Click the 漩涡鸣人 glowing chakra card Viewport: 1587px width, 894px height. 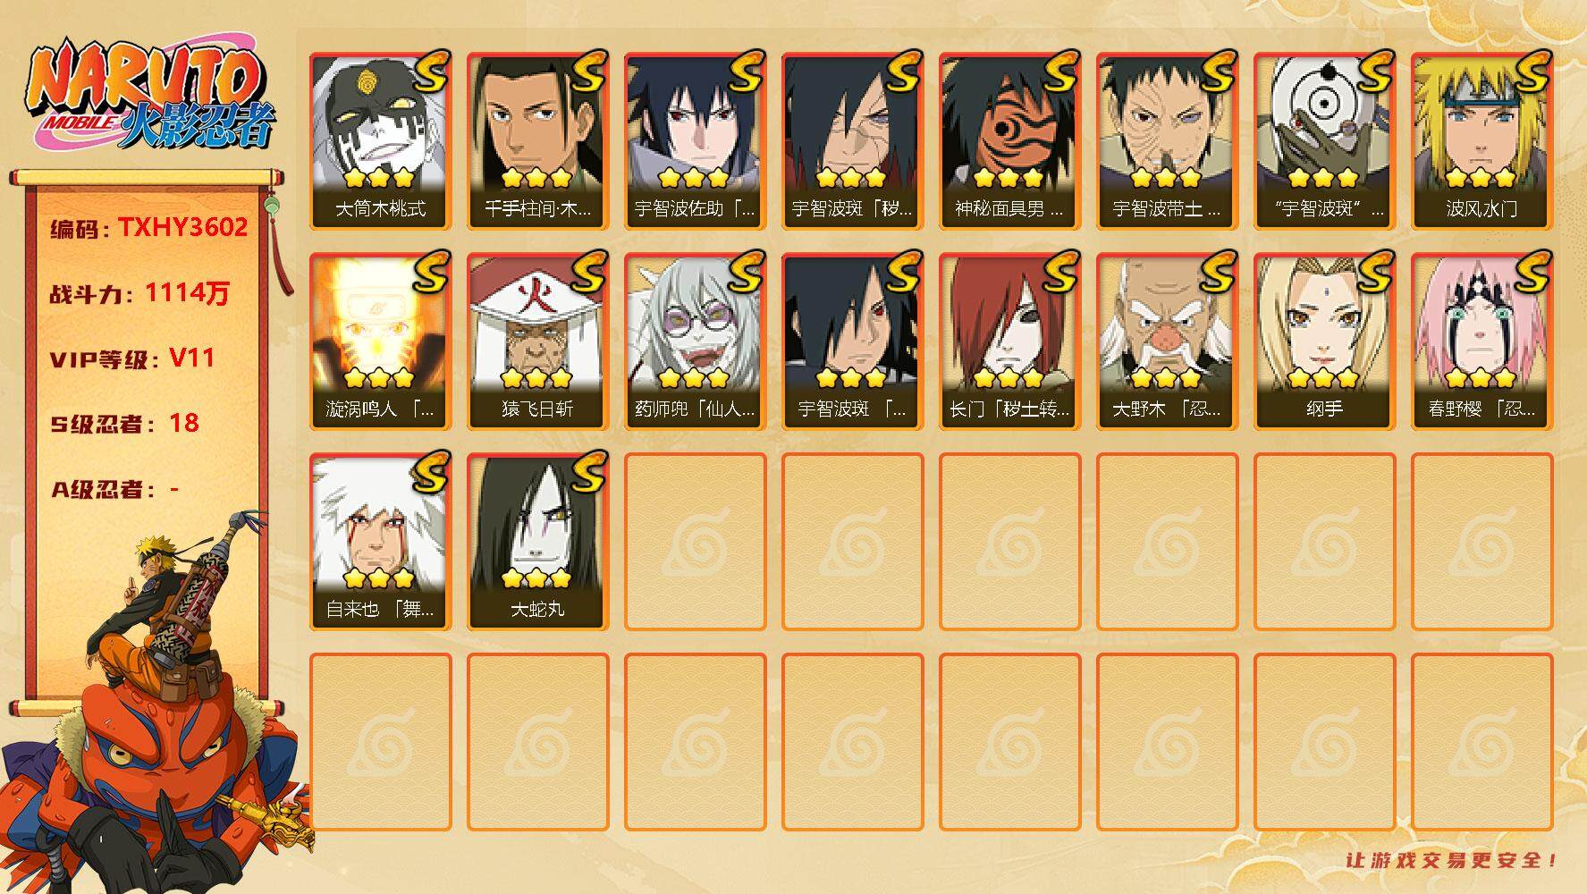(x=380, y=342)
